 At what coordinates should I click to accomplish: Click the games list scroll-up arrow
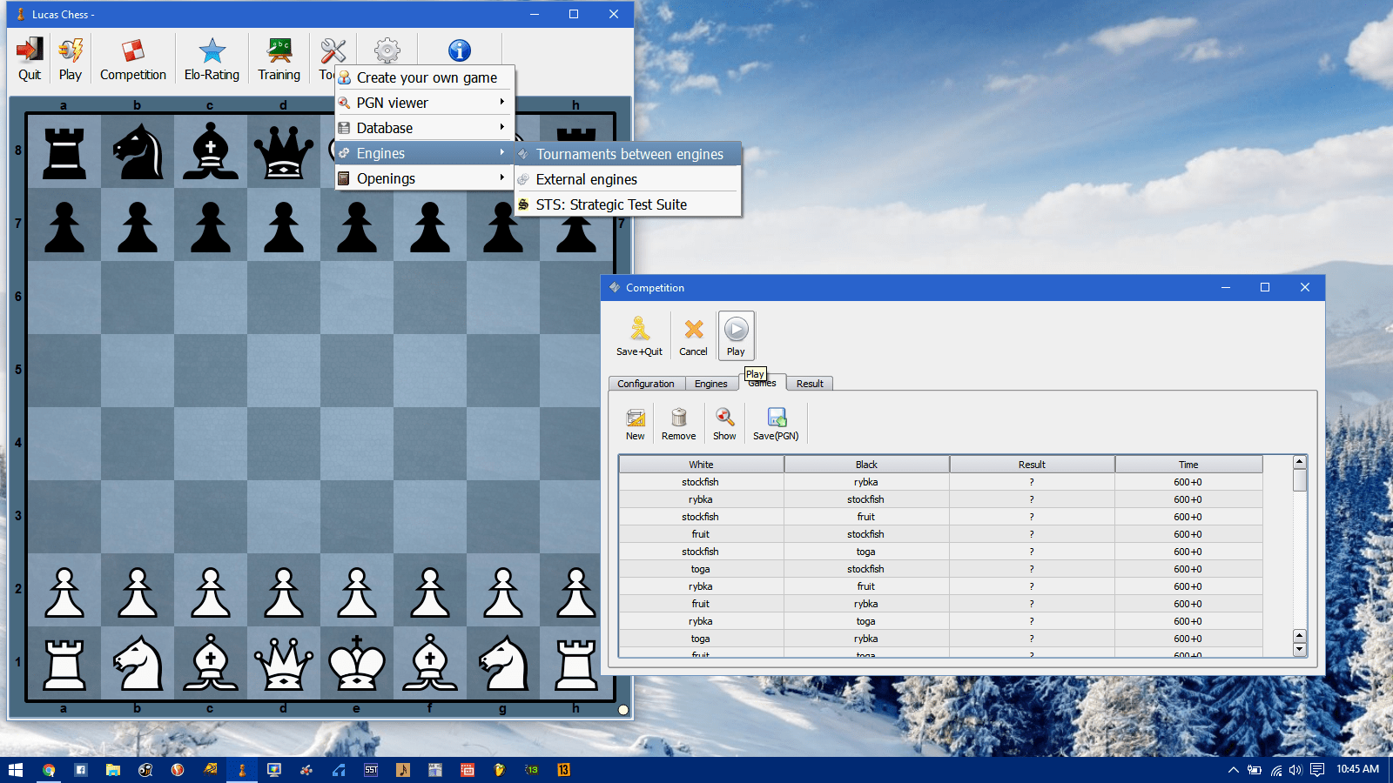click(1299, 462)
